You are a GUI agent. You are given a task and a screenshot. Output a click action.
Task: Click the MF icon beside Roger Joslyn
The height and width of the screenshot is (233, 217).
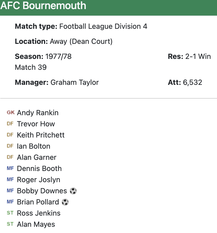(x=10, y=180)
